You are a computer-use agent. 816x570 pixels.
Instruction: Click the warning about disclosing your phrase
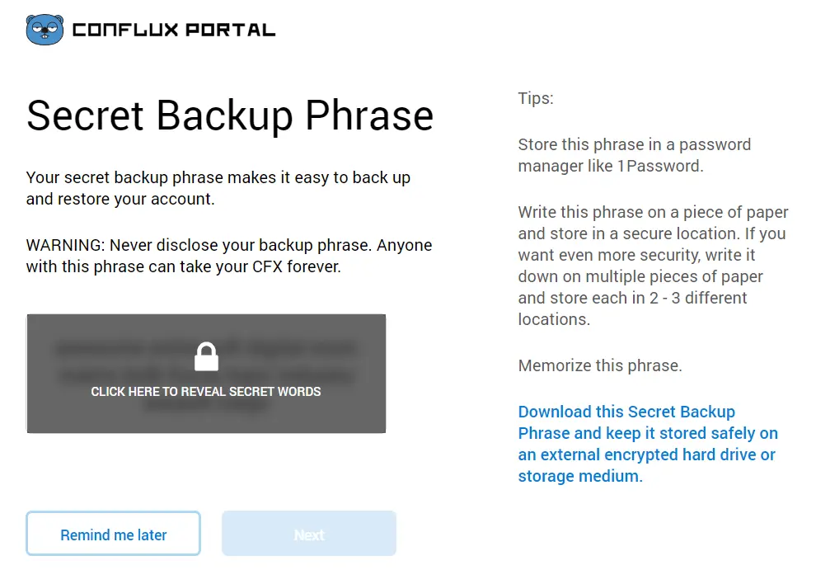[228, 255]
